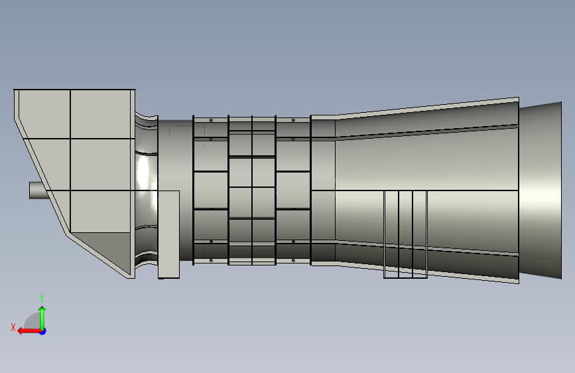Select the rectangular block below the inlet duct

click(x=168, y=234)
